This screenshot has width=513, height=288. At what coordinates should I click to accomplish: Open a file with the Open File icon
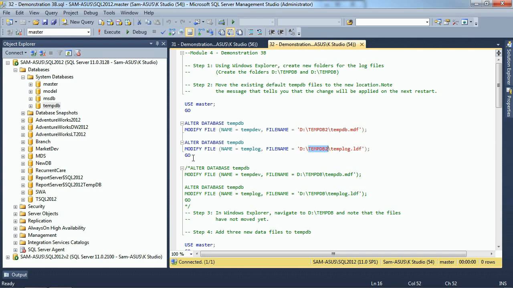coord(36,22)
